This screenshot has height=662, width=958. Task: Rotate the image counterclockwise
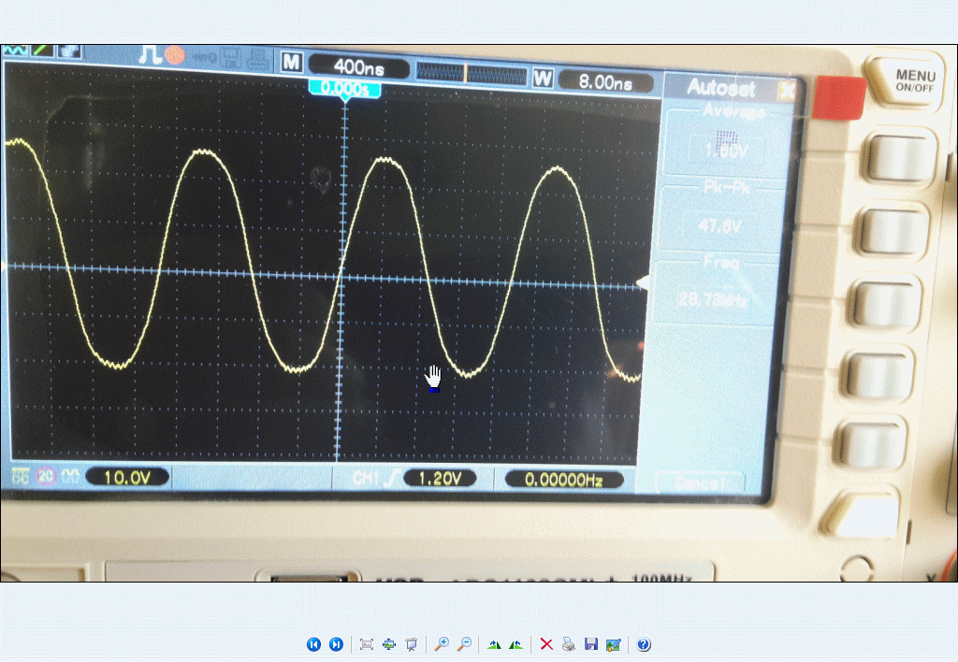click(515, 644)
